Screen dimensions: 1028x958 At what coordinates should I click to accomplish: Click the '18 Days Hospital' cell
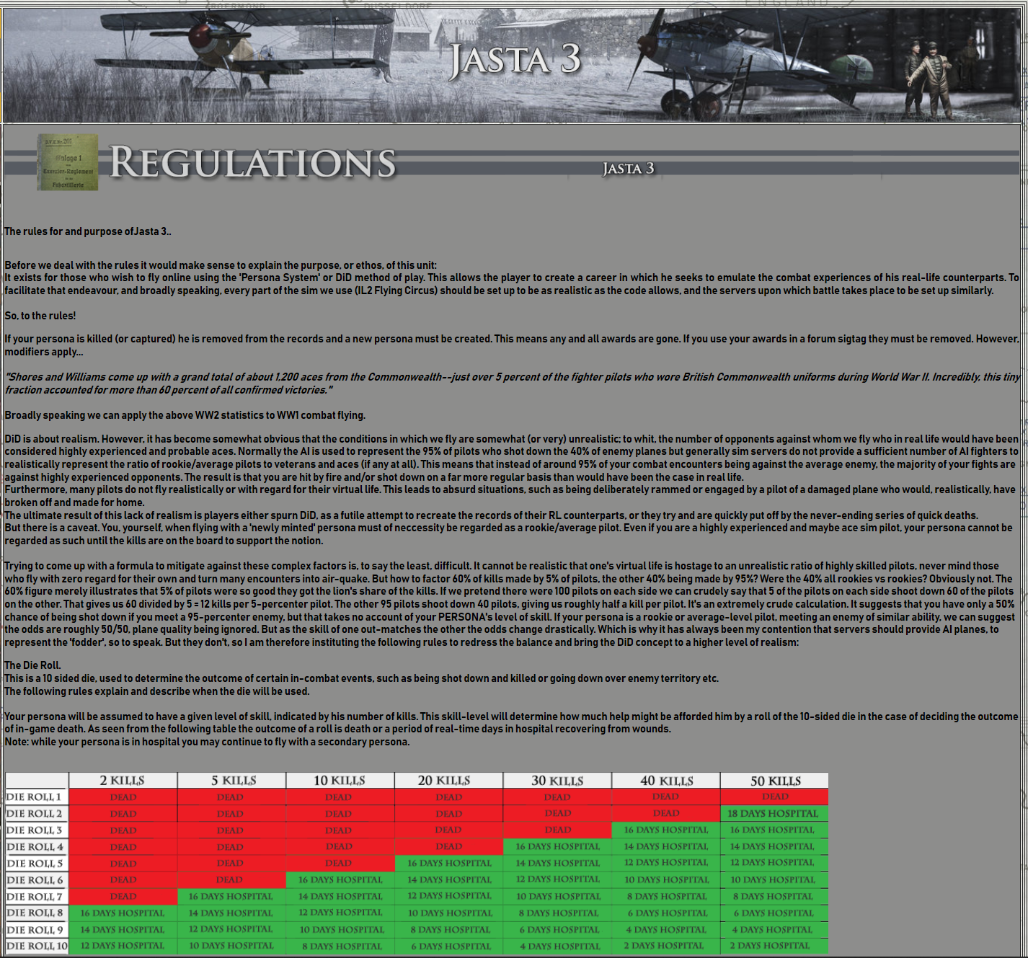click(775, 813)
